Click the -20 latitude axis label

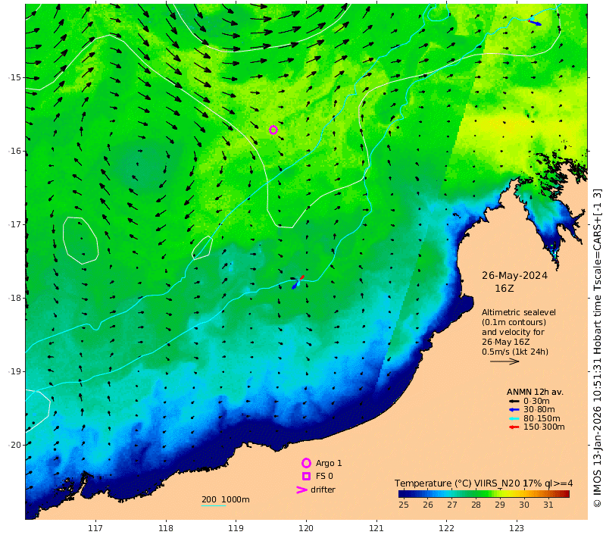click(x=14, y=445)
